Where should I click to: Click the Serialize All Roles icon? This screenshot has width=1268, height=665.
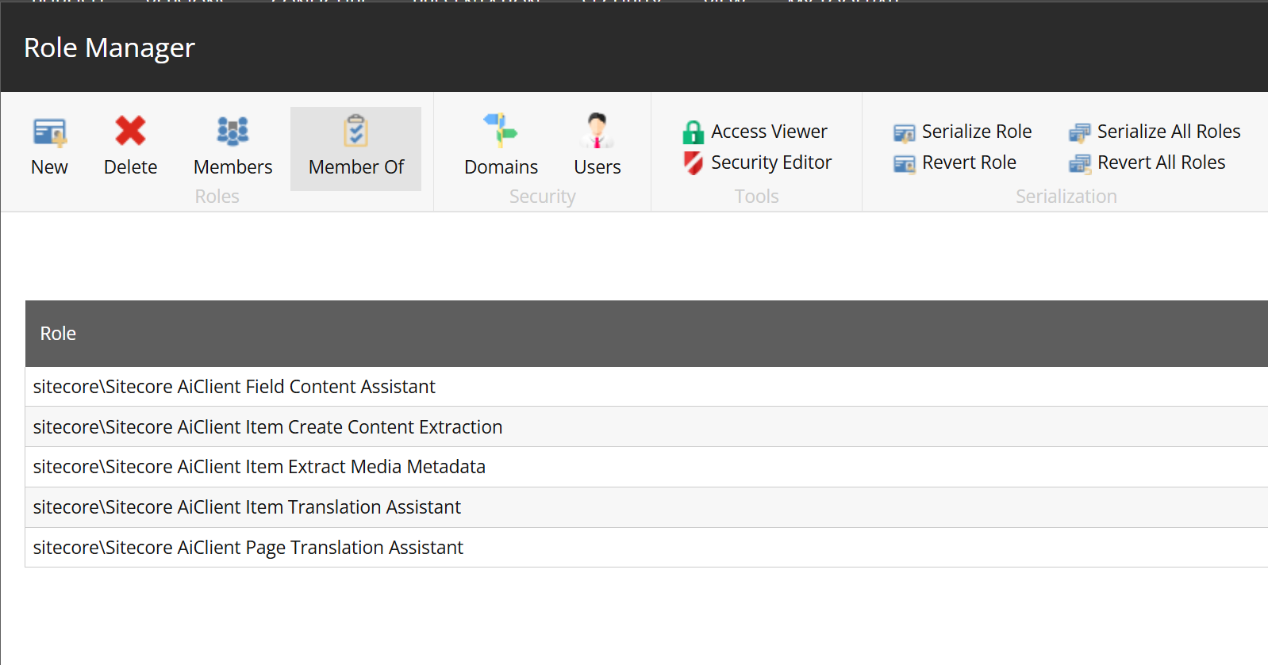(1079, 133)
